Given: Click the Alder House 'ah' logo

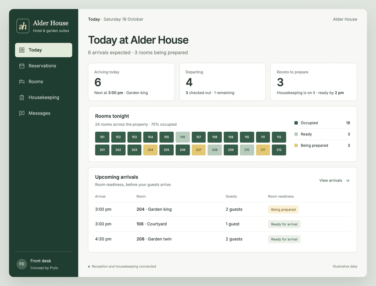Looking at the screenshot, I should 23,26.
